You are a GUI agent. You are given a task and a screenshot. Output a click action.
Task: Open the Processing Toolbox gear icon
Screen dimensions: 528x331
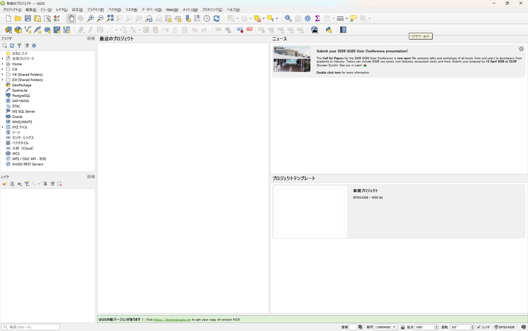(x=308, y=18)
